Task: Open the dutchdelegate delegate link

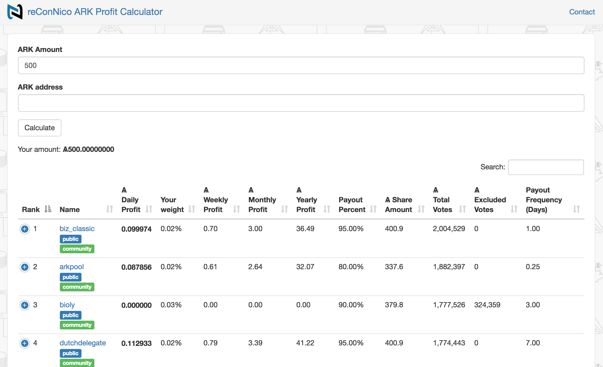Action: 83,343
